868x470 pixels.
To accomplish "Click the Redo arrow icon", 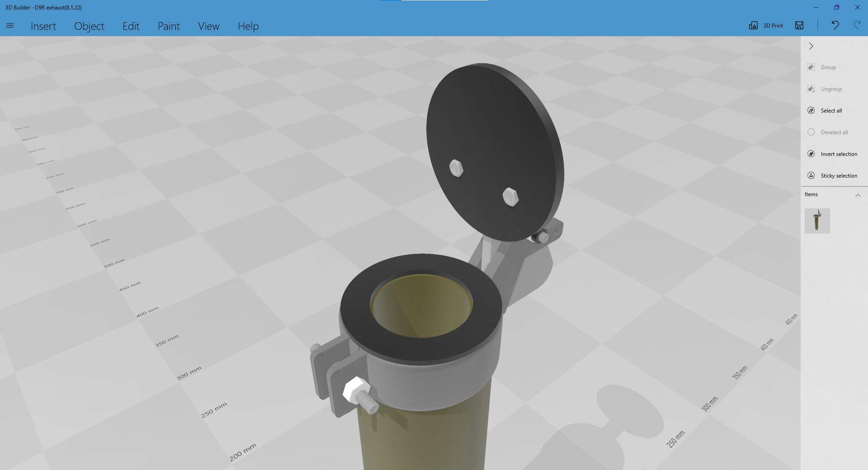I will [857, 26].
